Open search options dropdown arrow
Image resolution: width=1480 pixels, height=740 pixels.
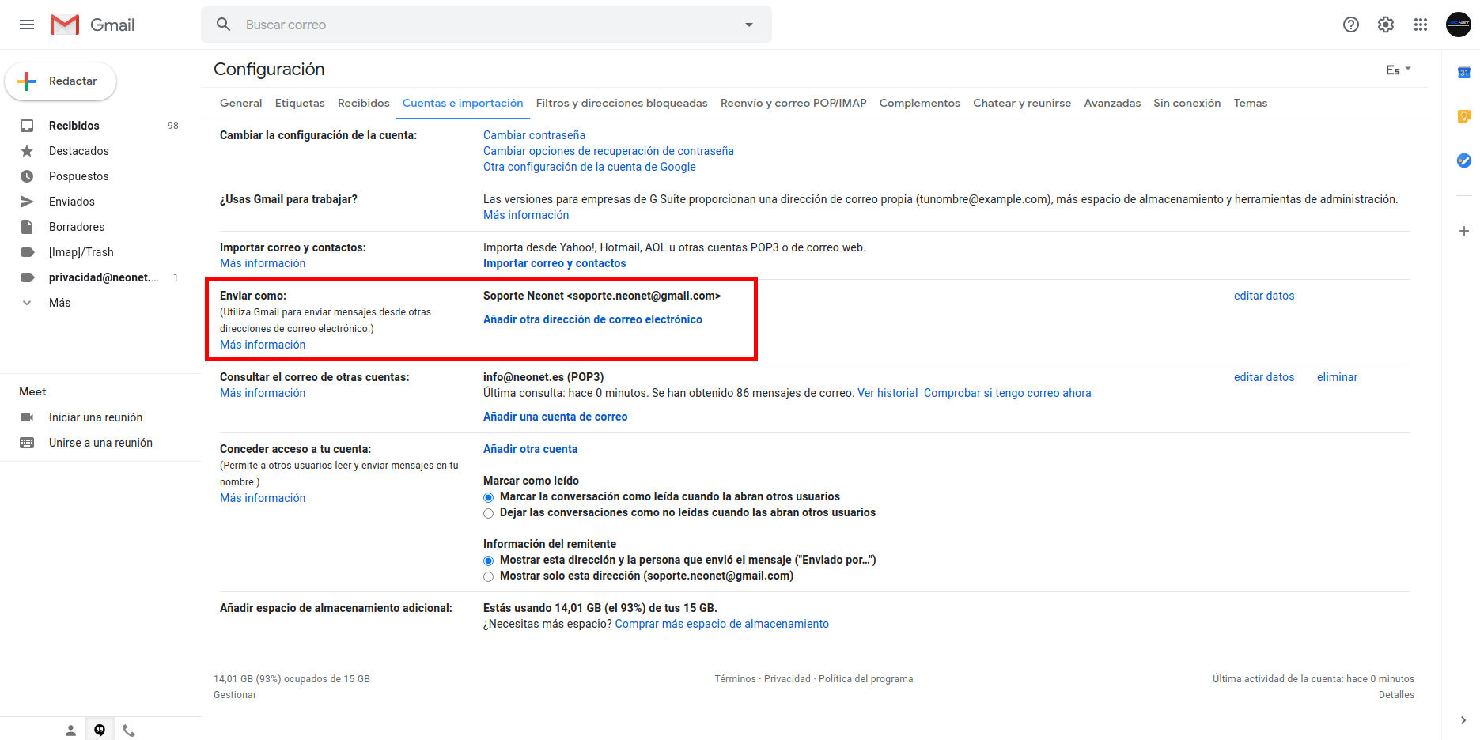(748, 25)
